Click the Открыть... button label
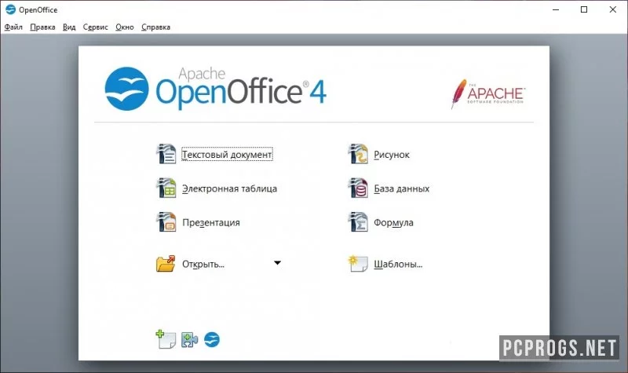Viewport: 628px width, 373px height. pos(203,264)
